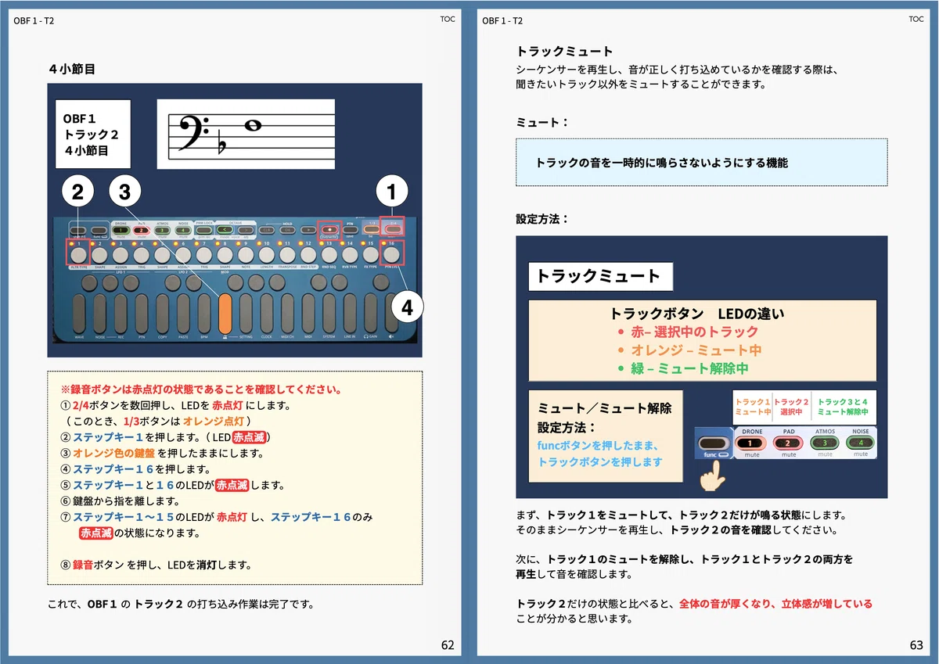The height and width of the screenshot is (664, 939).
Task: Click the NOISE 4 track button on page 63
Action: point(860,443)
